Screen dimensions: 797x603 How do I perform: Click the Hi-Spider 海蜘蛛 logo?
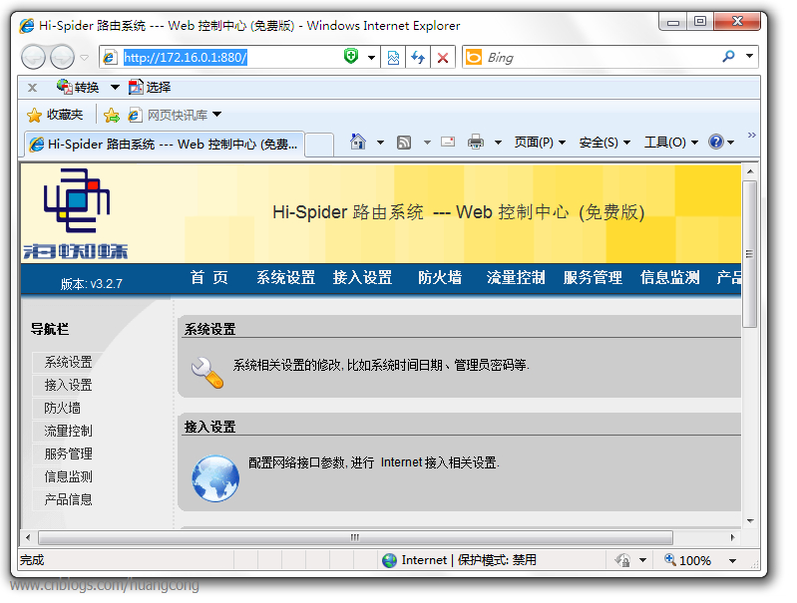[76, 213]
